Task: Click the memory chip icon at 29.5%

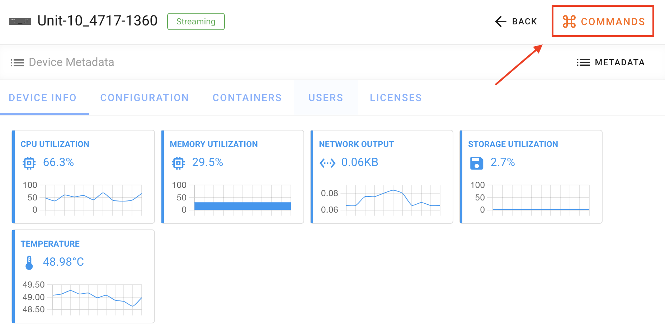Action: click(178, 163)
